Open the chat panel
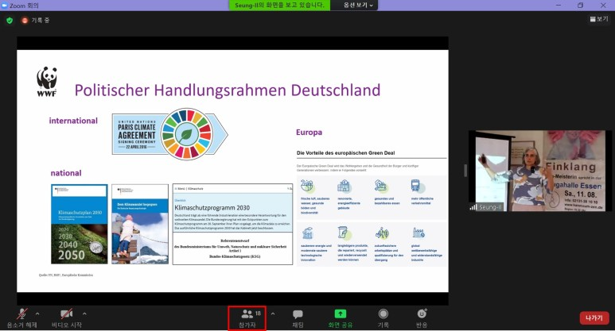The image size is (615, 331). coord(298,318)
